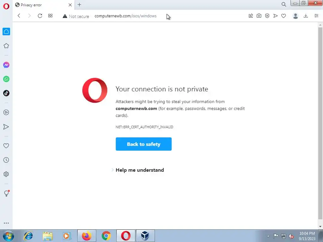Click the forward navigation arrow
The image size is (323, 242).
click(x=29, y=16)
